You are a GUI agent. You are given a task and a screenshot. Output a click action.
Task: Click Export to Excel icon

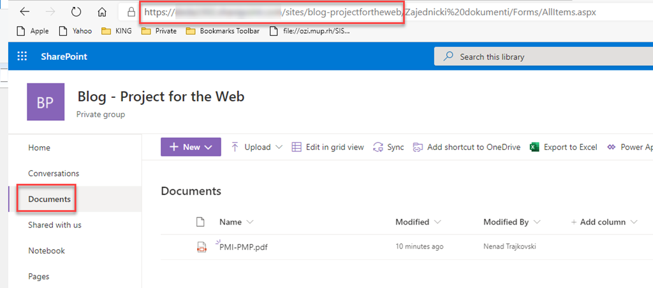click(x=534, y=147)
